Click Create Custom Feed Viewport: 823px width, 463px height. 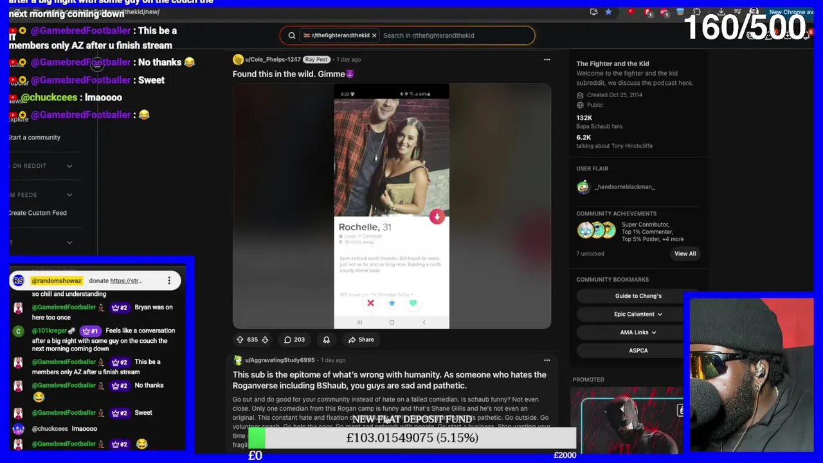pos(38,213)
